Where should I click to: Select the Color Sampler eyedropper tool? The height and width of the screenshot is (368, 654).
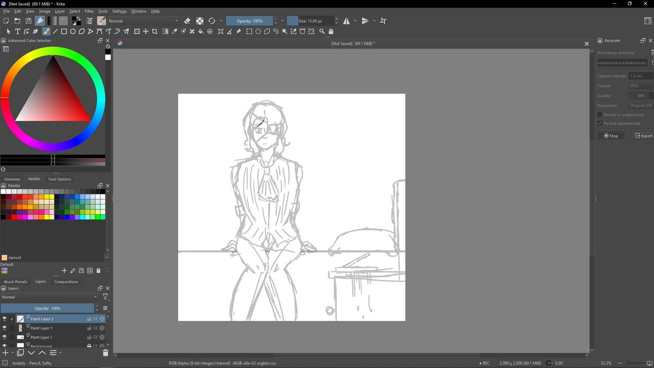point(174,32)
